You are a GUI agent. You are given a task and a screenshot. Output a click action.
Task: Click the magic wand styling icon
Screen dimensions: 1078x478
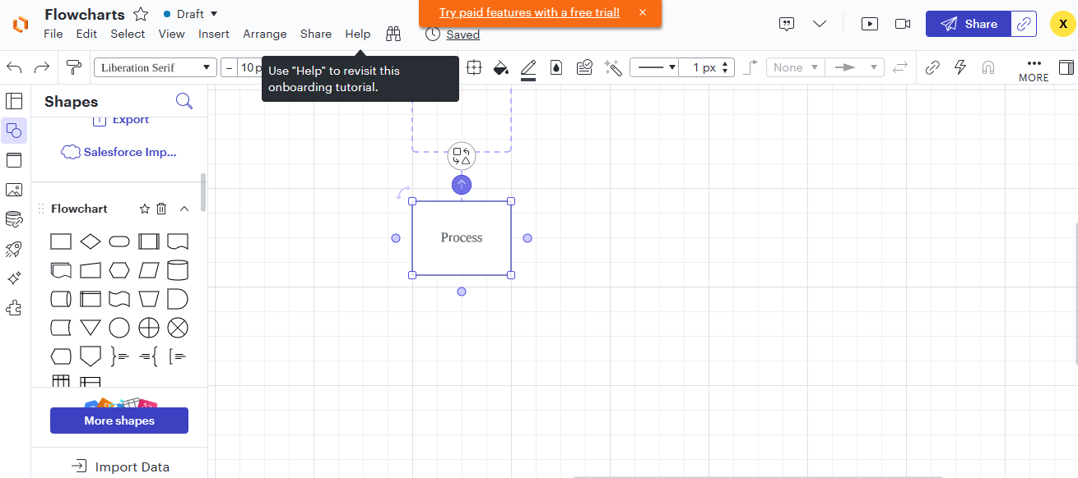[x=612, y=67]
